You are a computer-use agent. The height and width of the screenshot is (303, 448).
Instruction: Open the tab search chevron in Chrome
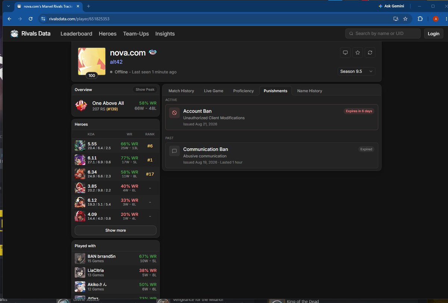click(8, 6)
